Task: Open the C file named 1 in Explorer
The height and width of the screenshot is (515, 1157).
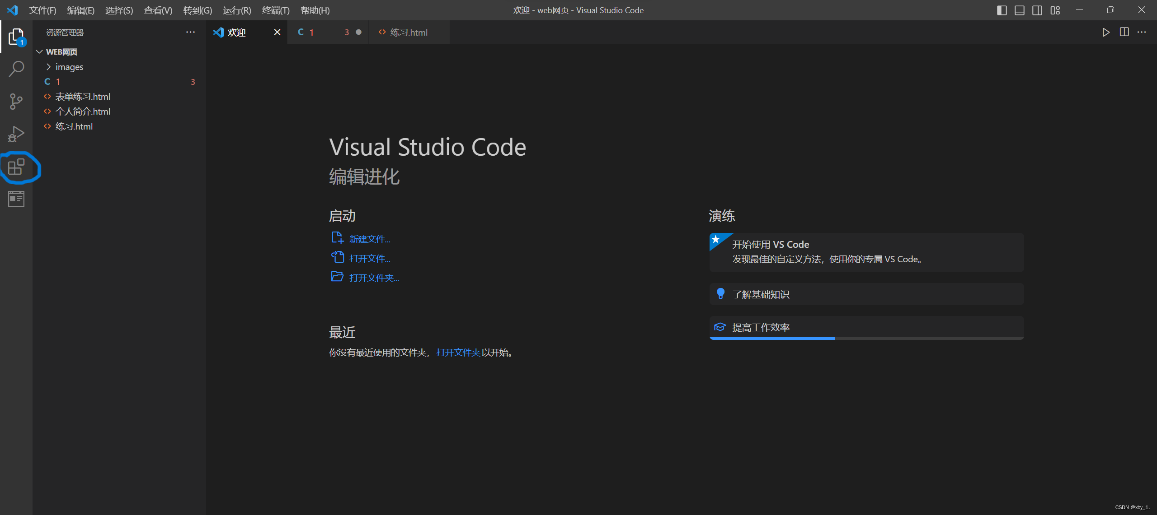Action: [119, 82]
